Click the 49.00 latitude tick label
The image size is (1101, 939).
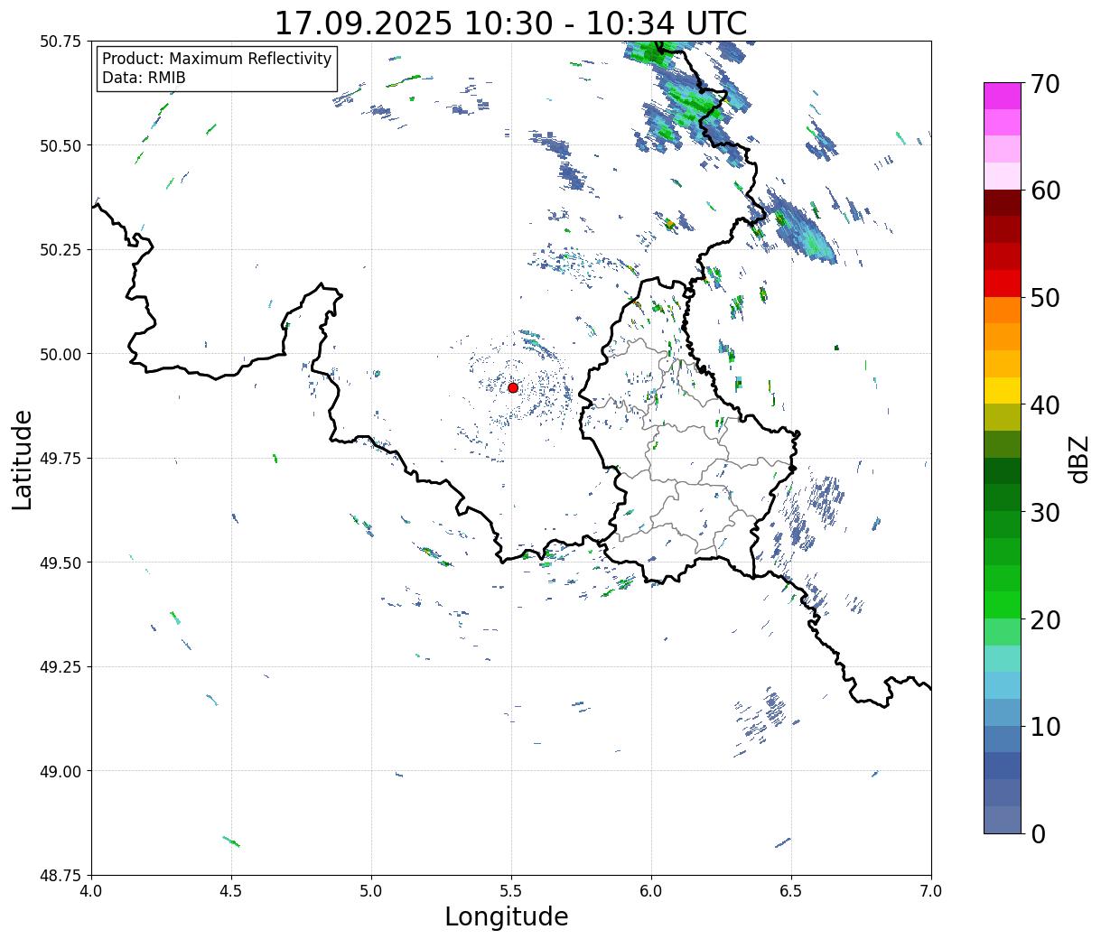pyautogui.click(x=61, y=771)
